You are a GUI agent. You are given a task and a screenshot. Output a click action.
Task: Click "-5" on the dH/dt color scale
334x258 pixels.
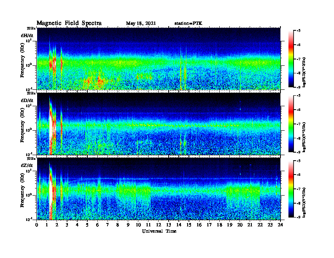pos(299,31)
